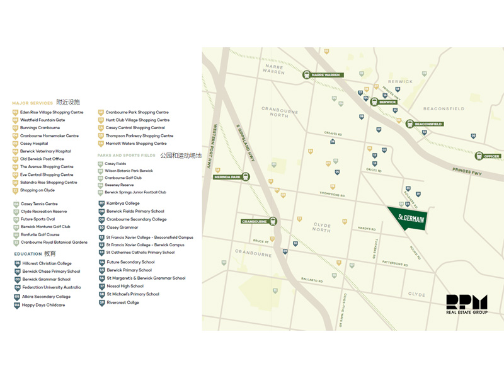
Task: Click the St Michael's Primary School entry
Action: click(x=133, y=294)
